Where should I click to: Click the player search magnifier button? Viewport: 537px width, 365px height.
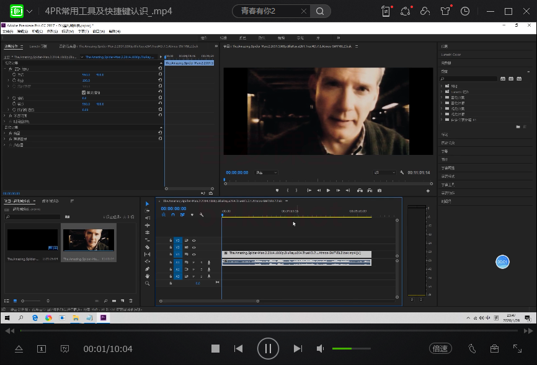click(320, 11)
